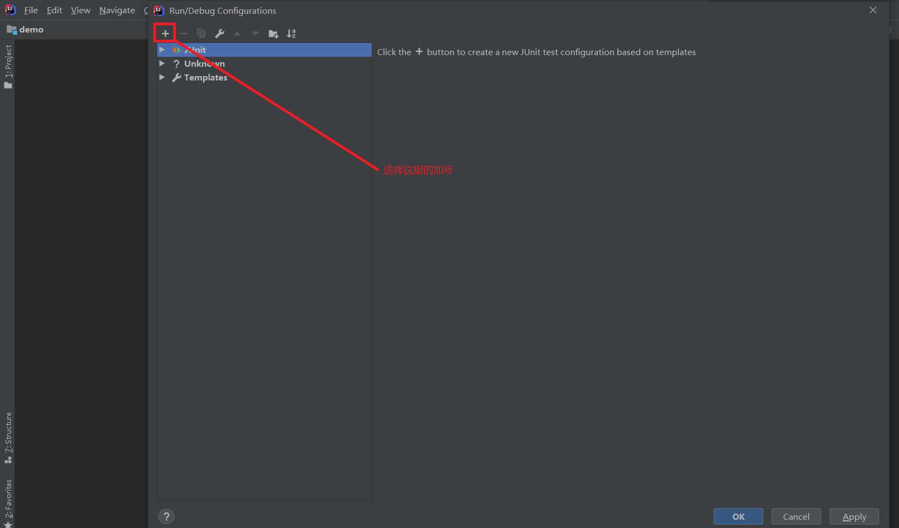Click the Run/Debug Configurations dialog title

[223, 10]
